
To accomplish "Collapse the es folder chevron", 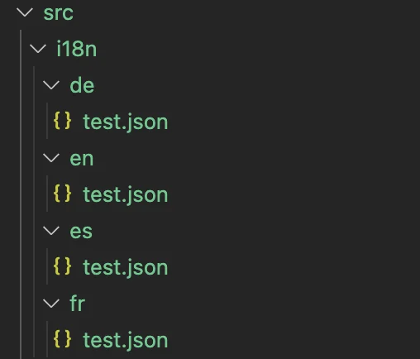I will tap(51, 231).
